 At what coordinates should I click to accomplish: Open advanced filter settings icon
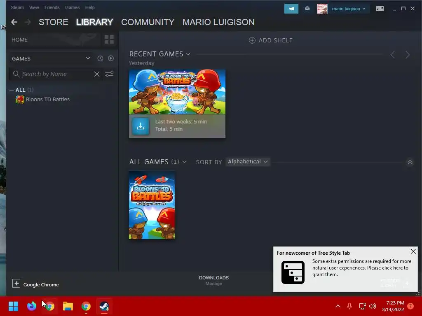click(109, 74)
